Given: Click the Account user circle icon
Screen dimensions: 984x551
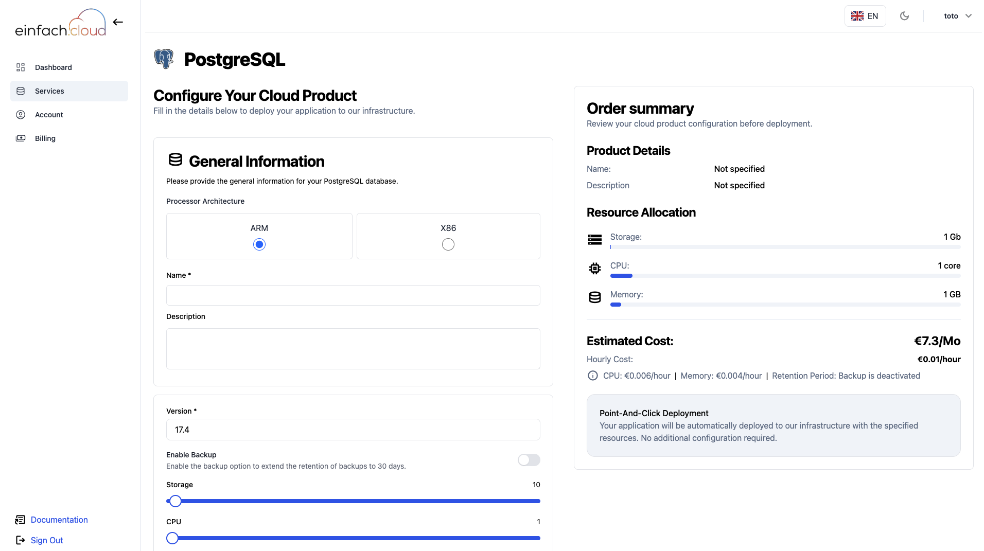Looking at the screenshot, I should pos(21,115).
